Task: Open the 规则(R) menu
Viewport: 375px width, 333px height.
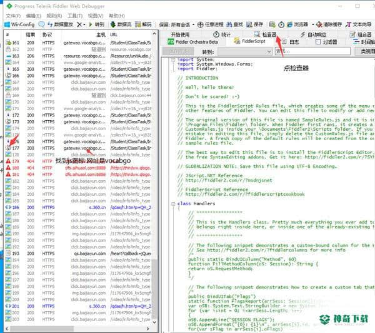Action: tap(54, 16)
